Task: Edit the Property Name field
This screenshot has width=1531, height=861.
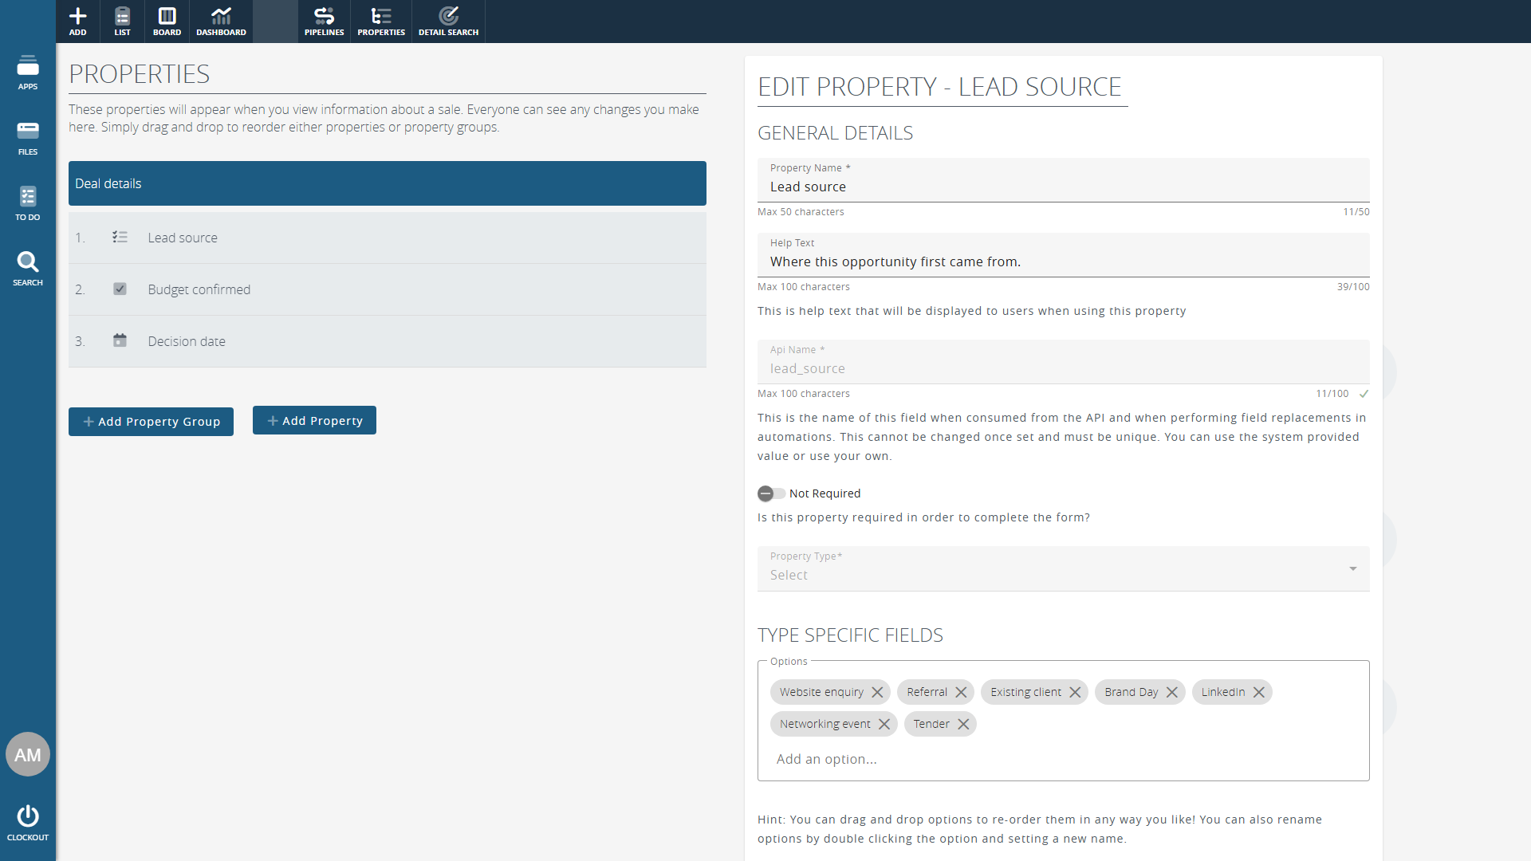Action: tap(1064, 180)
